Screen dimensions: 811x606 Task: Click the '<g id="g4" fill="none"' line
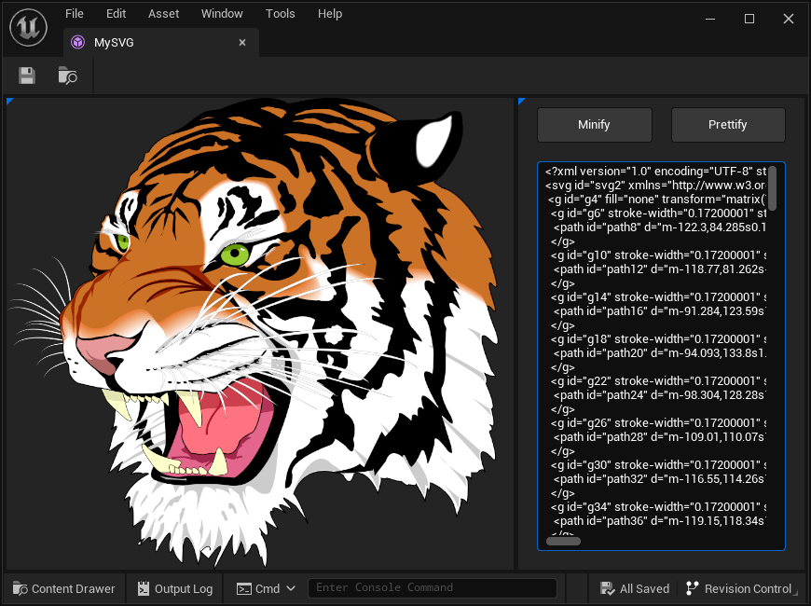coord(657,200)
